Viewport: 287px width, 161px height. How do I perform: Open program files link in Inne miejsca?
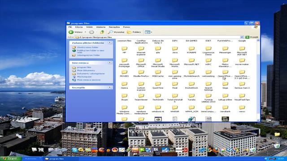coord(84,68)
